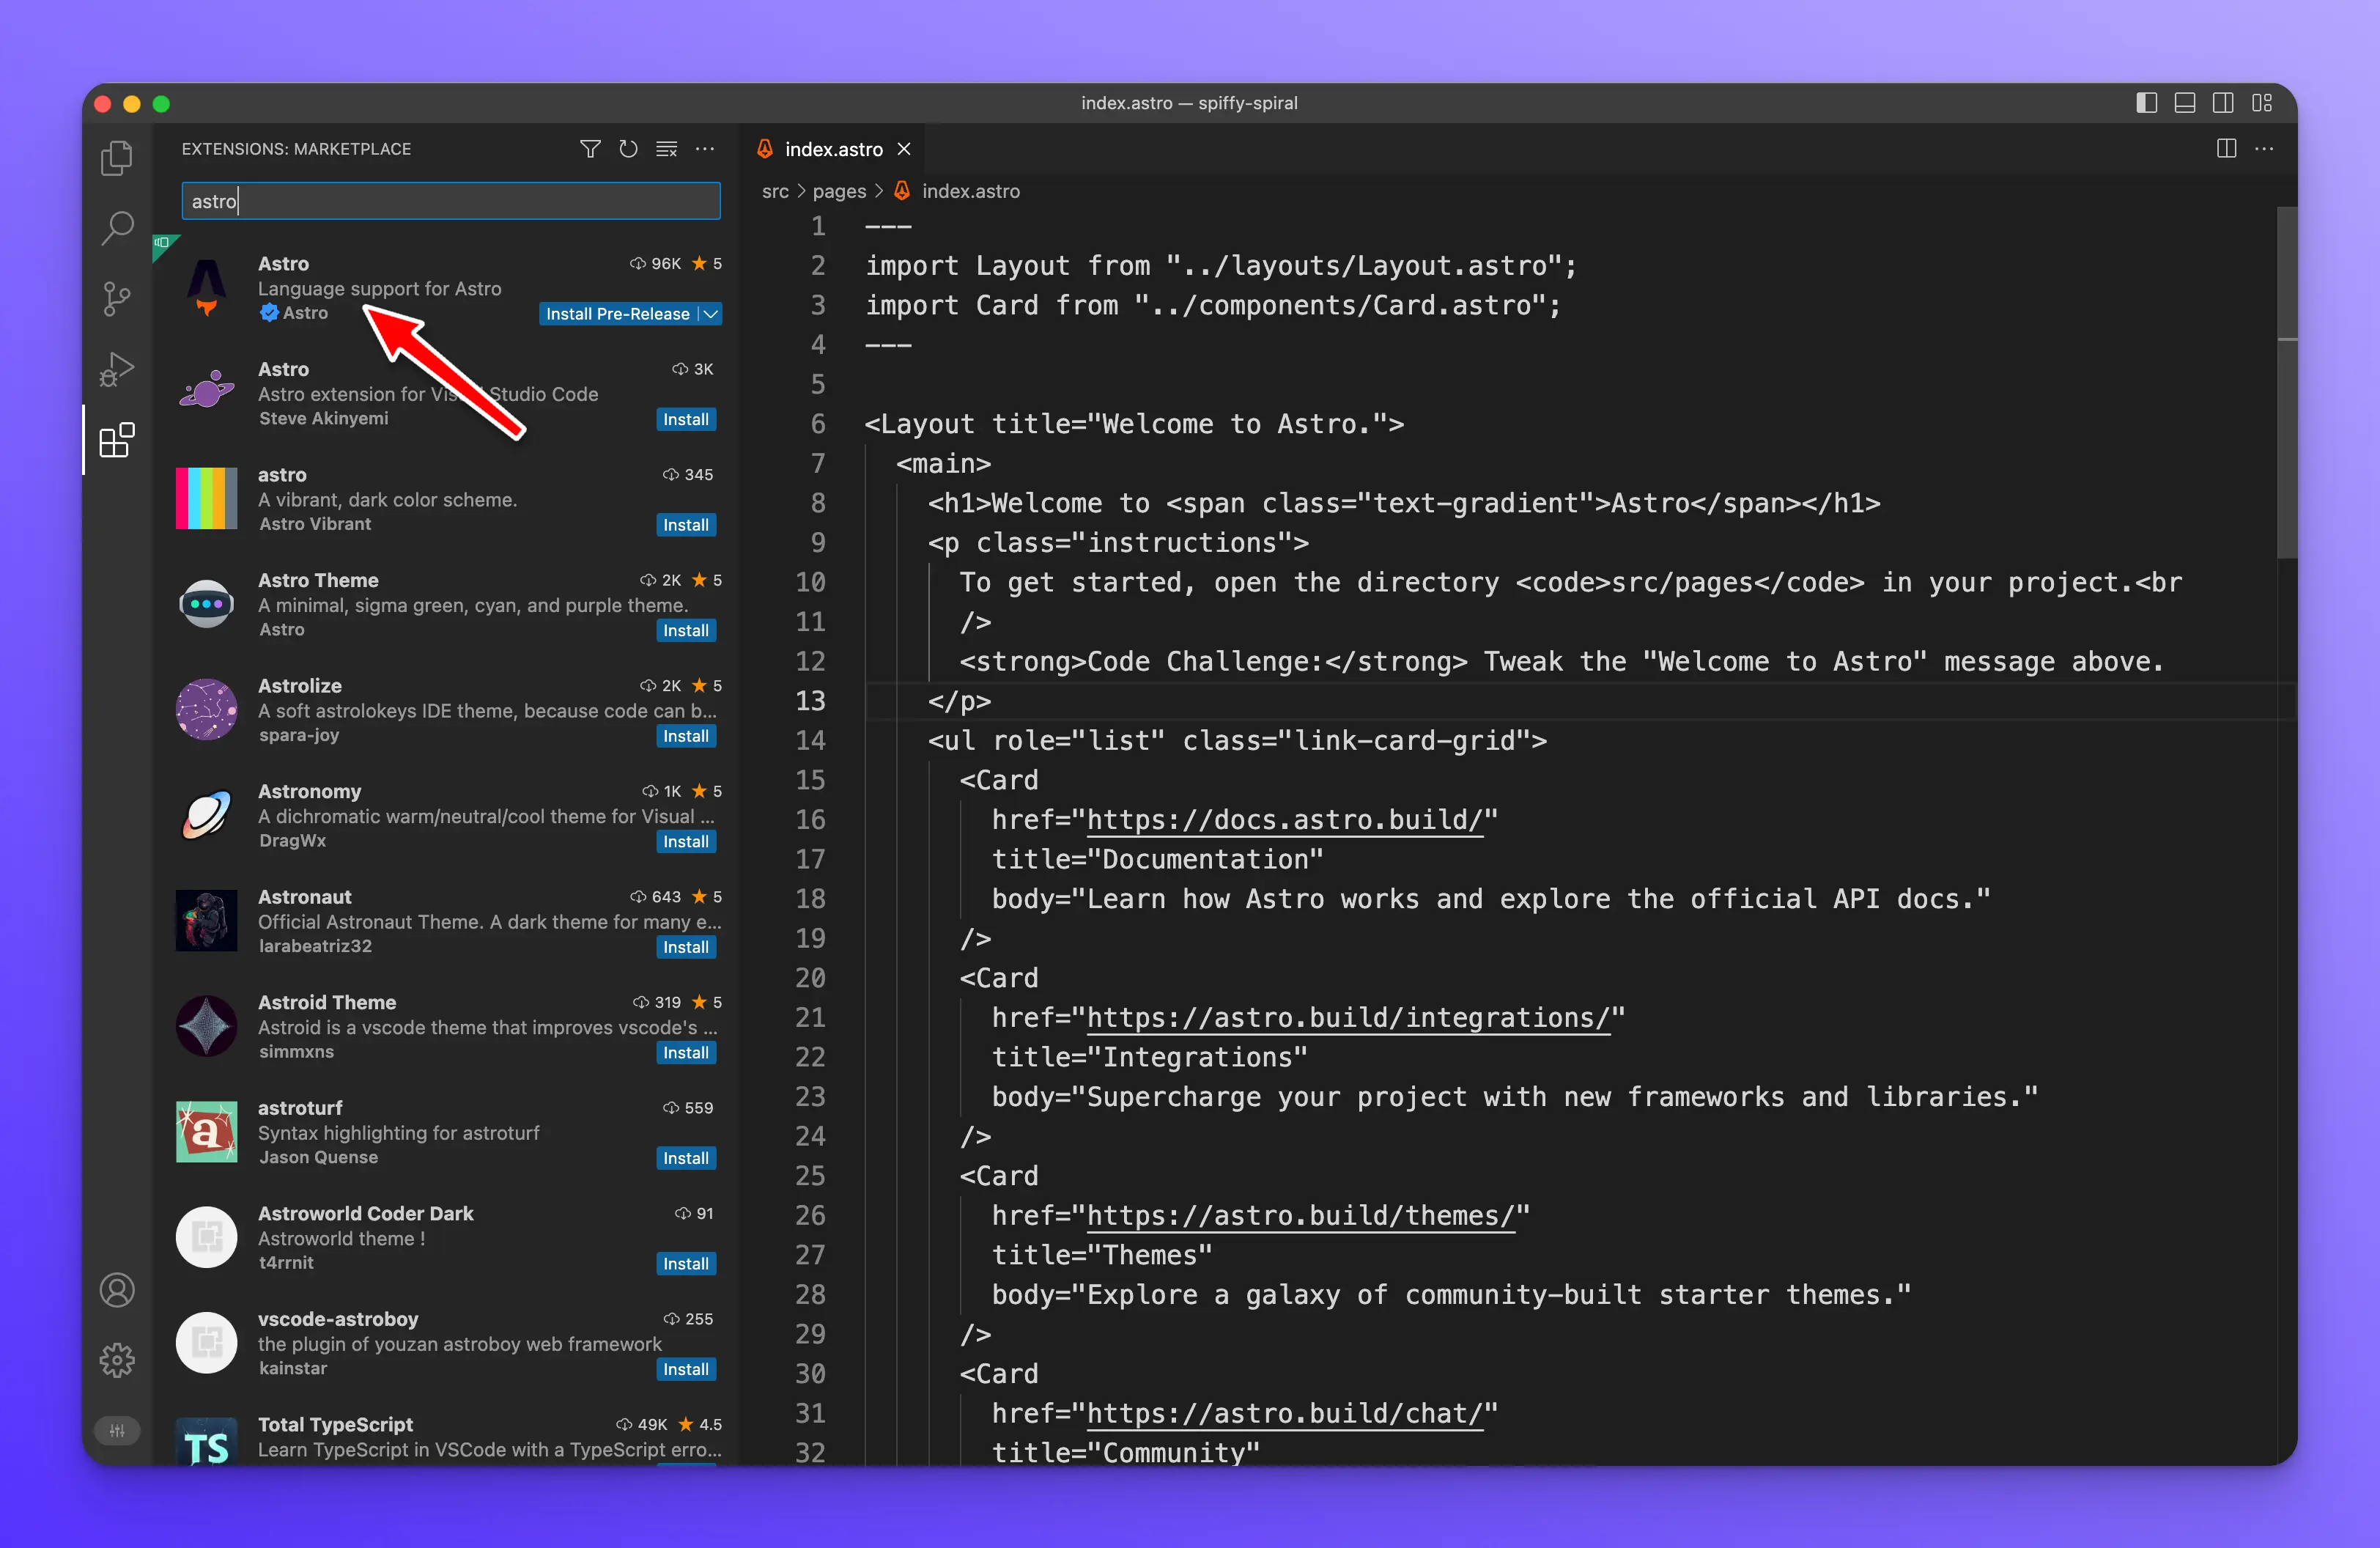
Task: Select the Extensions view icon
Action: 117,440
